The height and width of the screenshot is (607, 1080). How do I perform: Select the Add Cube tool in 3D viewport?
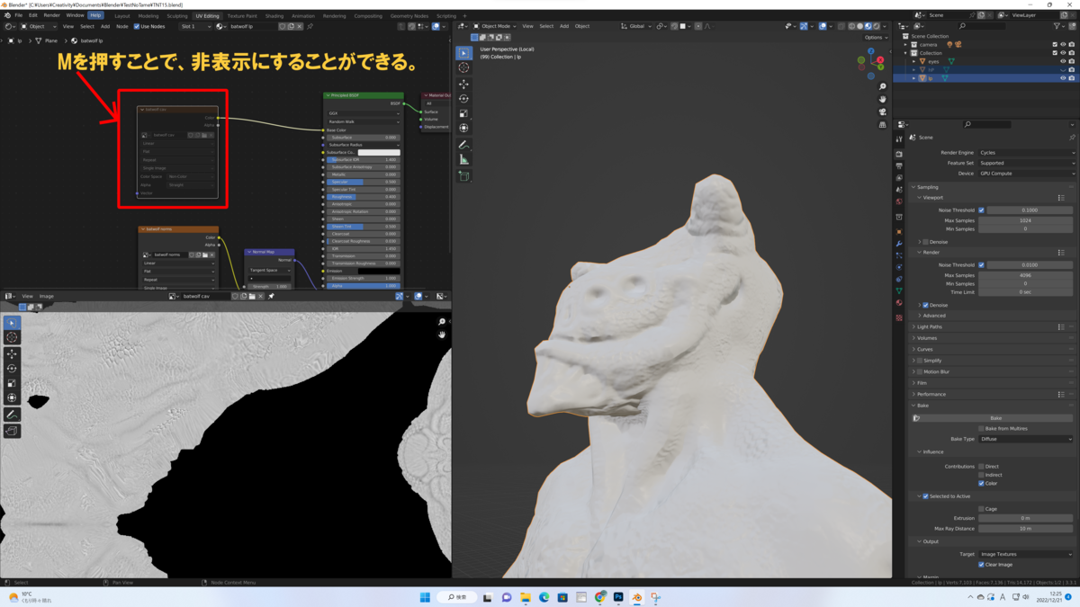point(463,176)
